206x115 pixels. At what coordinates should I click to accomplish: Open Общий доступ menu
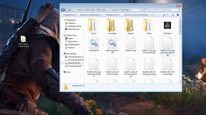(113, 15)
